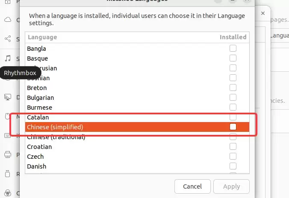Open the cloud Online Accounts sidebar icon

8,20
